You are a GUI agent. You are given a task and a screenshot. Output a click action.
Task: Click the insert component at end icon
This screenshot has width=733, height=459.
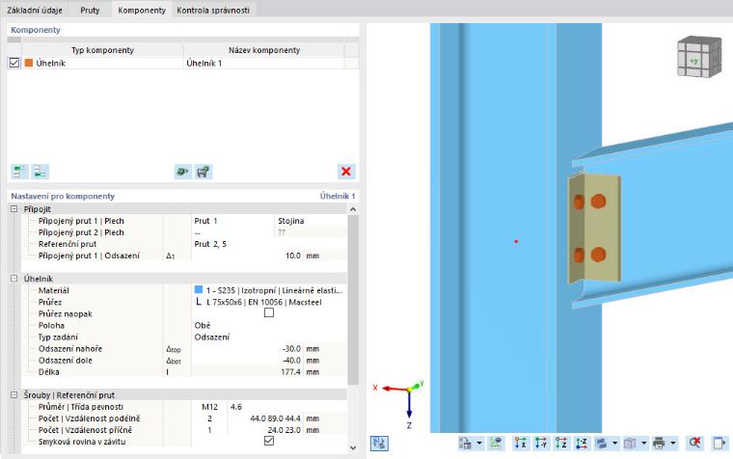[x=40, y=172]
